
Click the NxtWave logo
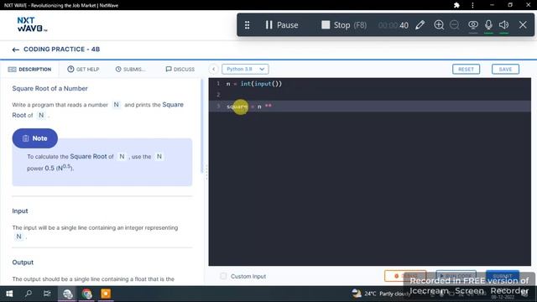(x=32, y=24)
